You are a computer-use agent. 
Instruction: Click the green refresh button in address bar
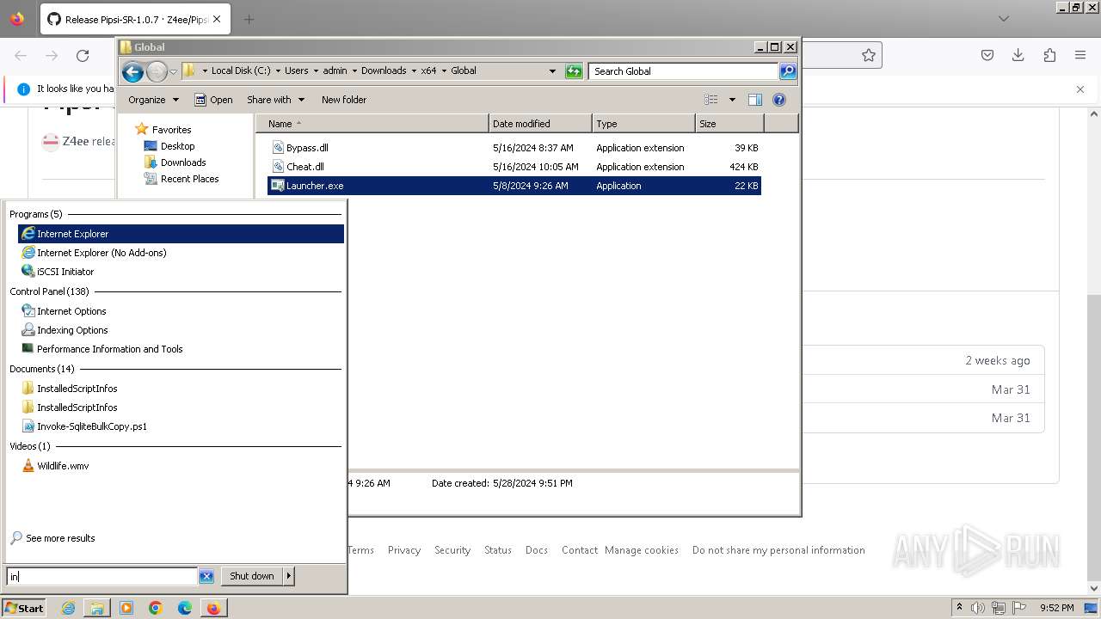[x=574, y=71]
